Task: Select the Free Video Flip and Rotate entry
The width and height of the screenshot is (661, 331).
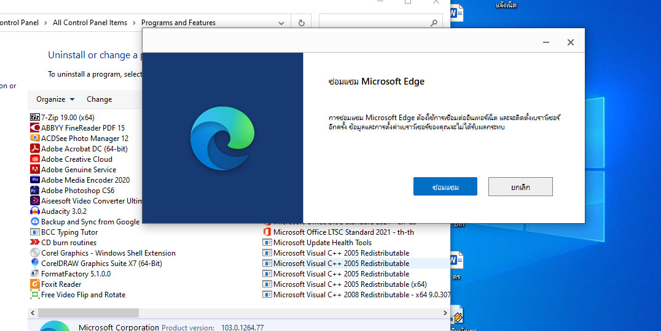Action: coord(83,295)
